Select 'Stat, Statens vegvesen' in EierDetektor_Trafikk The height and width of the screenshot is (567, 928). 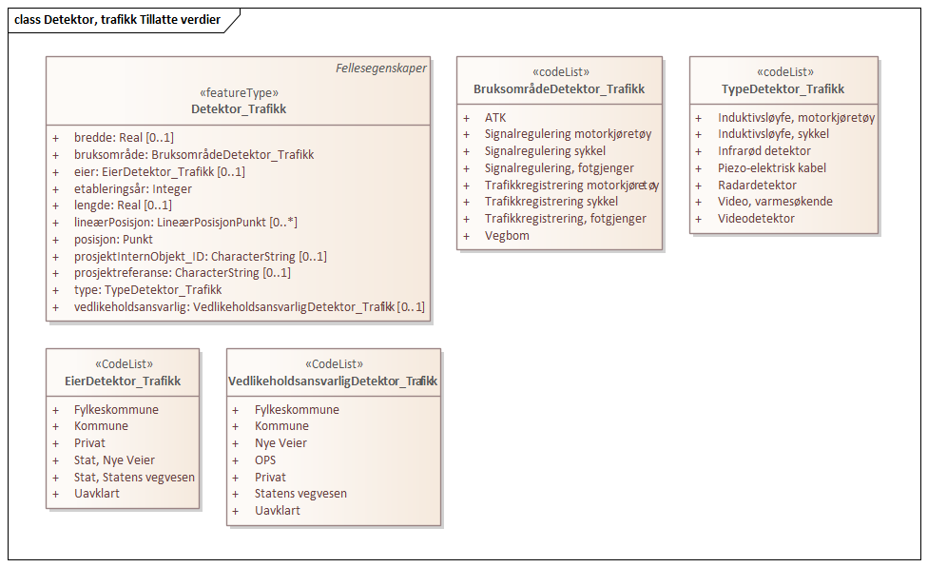[135, 477]
